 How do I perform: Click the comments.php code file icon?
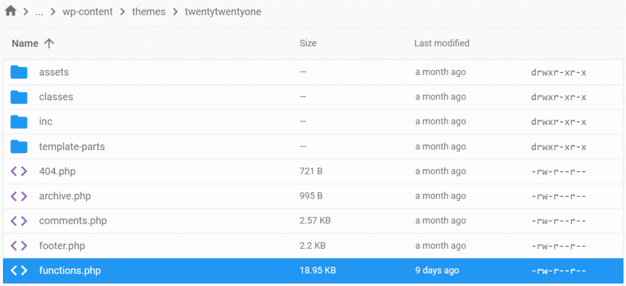pos(19,221)
